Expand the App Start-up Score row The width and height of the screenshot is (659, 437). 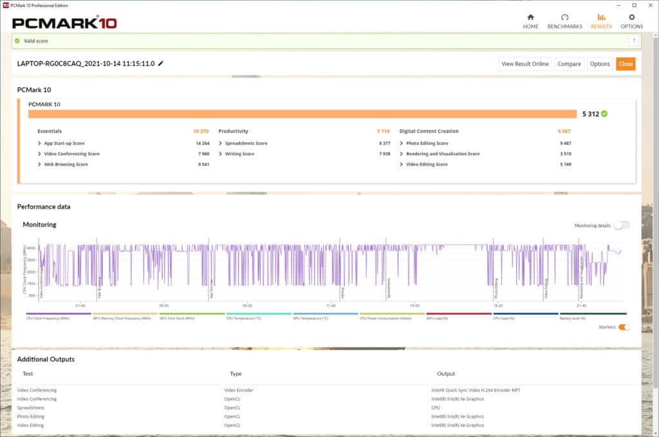[x=39, y=144]
